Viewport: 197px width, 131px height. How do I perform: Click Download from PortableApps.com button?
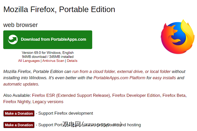click(48, 40)
